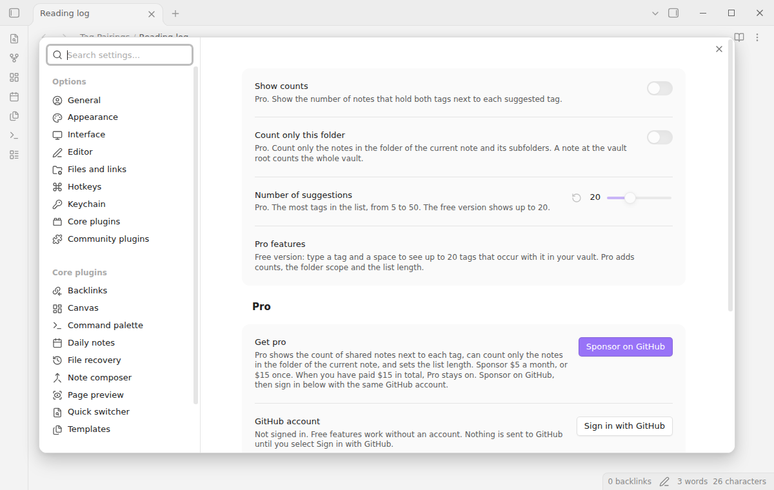Viewport: 774px width, 490px height.
Task: Click 3 words in status bar
Action: click(692, 482)
